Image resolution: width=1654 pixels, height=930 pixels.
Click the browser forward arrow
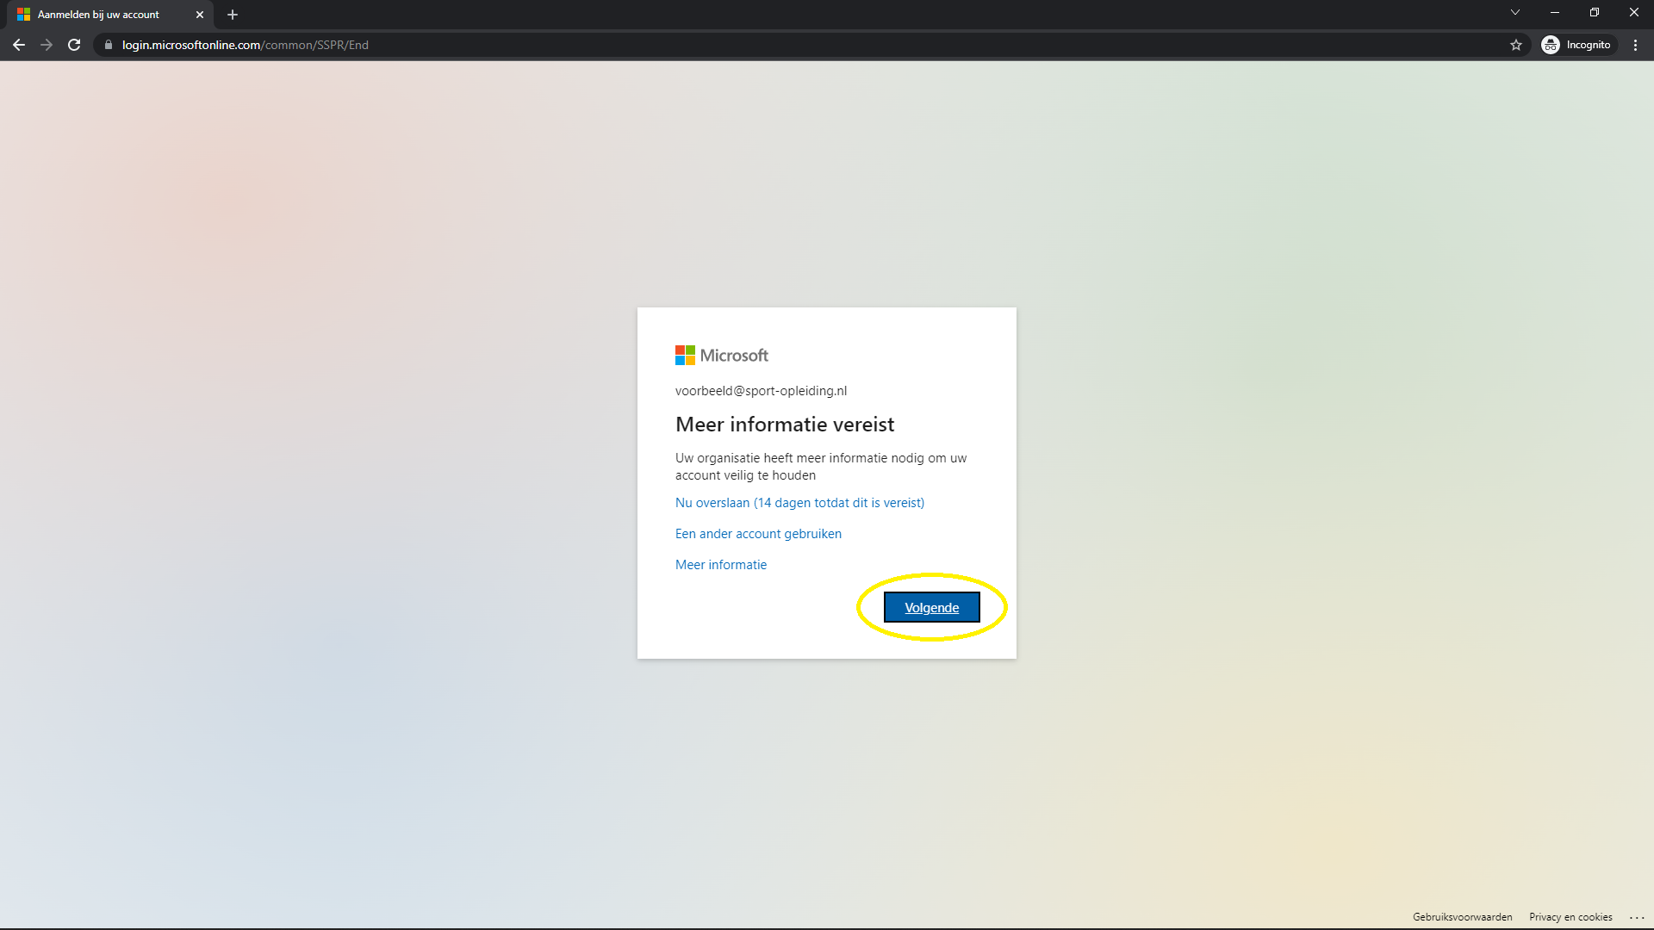47,45
